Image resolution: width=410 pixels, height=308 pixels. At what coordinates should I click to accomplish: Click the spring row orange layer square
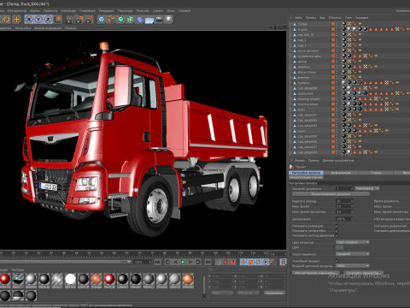click(x=333, y=62)
